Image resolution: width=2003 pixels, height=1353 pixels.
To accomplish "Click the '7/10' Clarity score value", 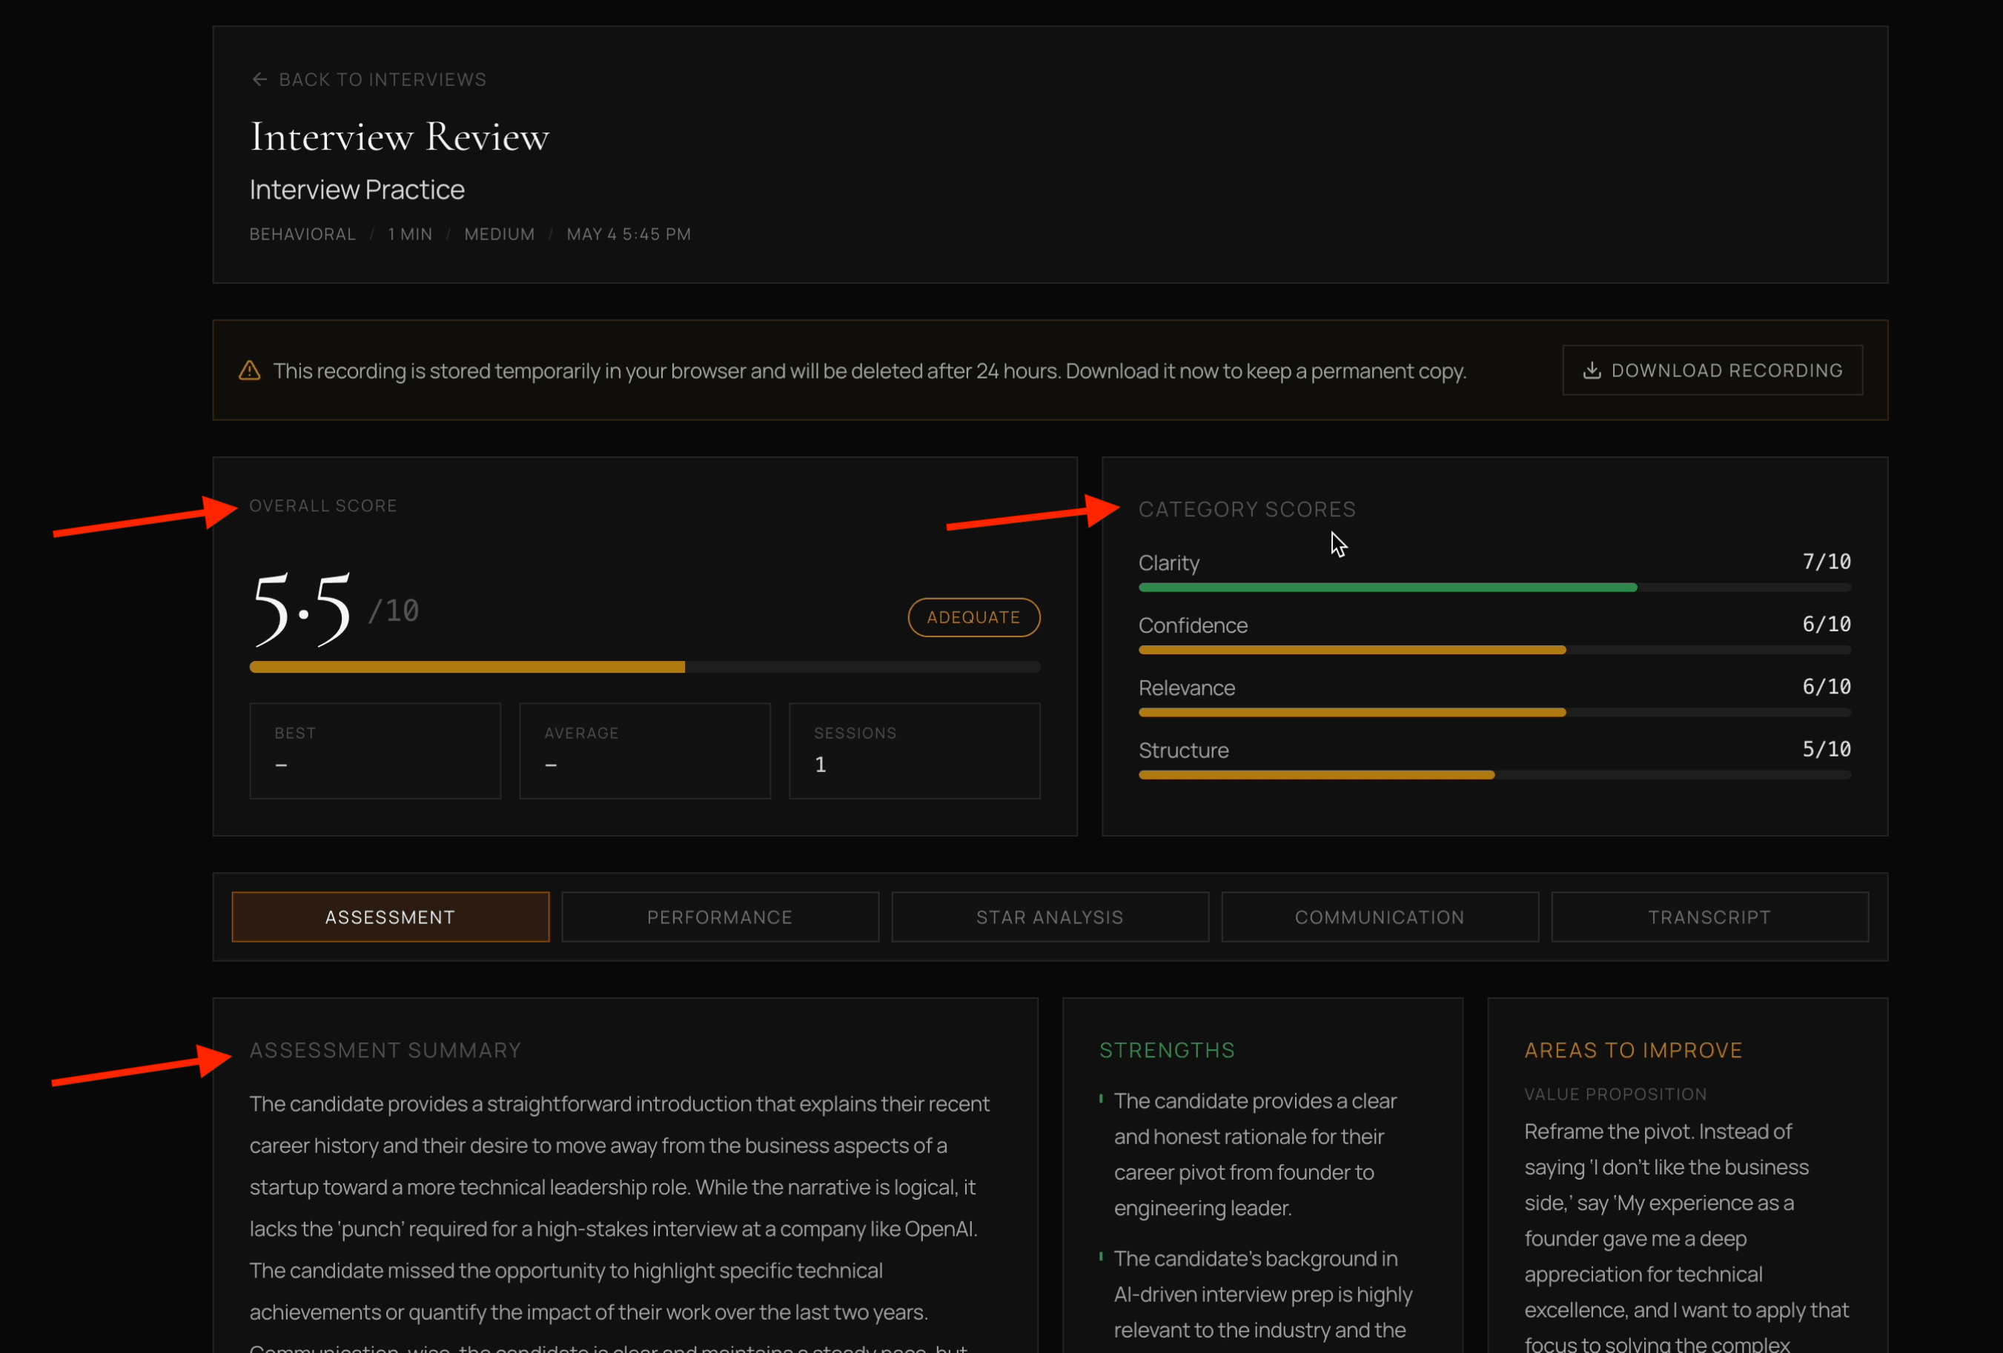I will tap(1827, 562).
